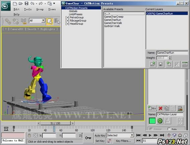Open redo history dropdown arrow
The image size is (190, 145).
[x=45, y=4]
